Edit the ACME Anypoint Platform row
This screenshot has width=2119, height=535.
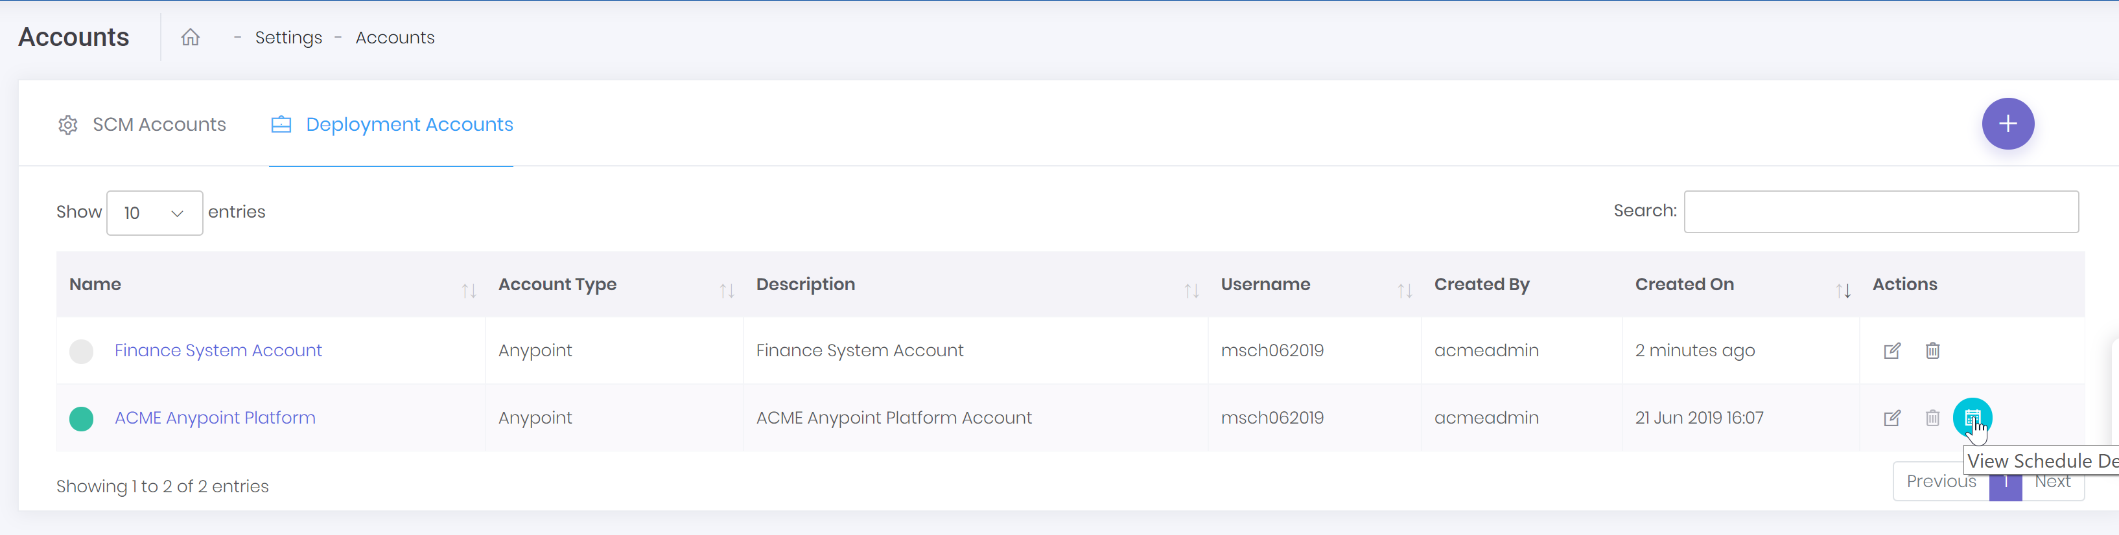pyautogui.click(x=1892, y=418)
